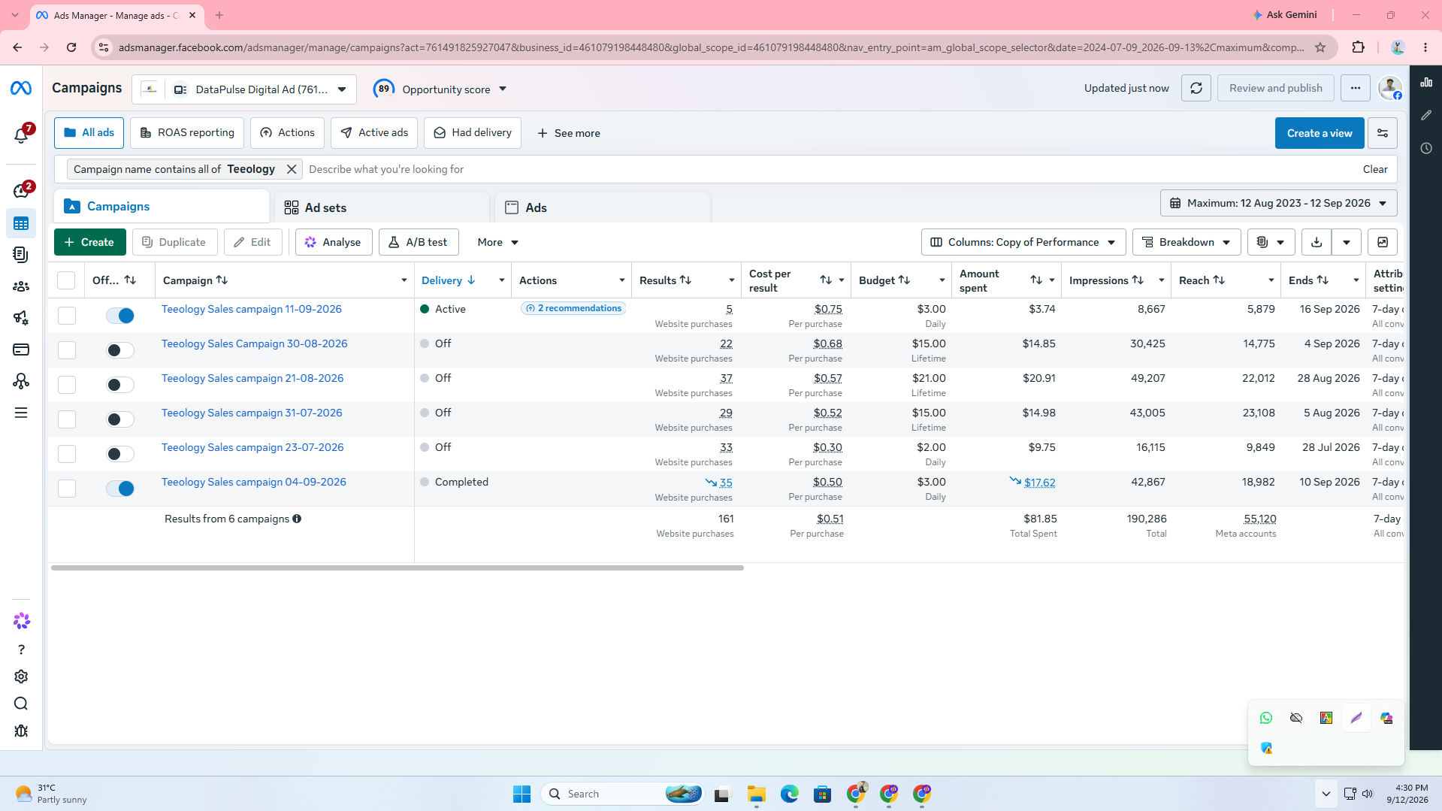Toggle off Teeology Sales campaign 04-09-2026
1442x811 pixels.
[119, 489]
